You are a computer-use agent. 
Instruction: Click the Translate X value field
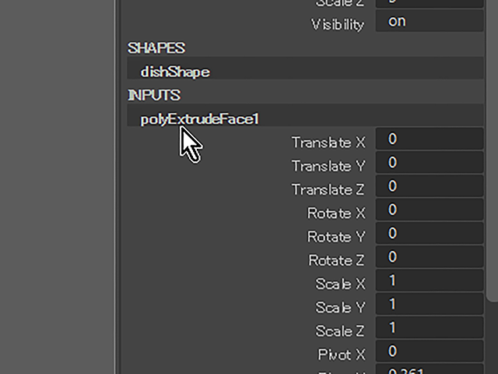click(x=430, y=139)
